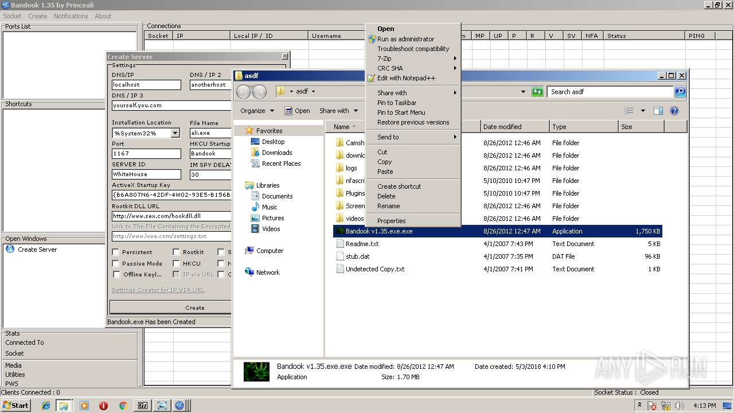Open the address bar history dropdown

pyautogui.click(x=523, y=92)
